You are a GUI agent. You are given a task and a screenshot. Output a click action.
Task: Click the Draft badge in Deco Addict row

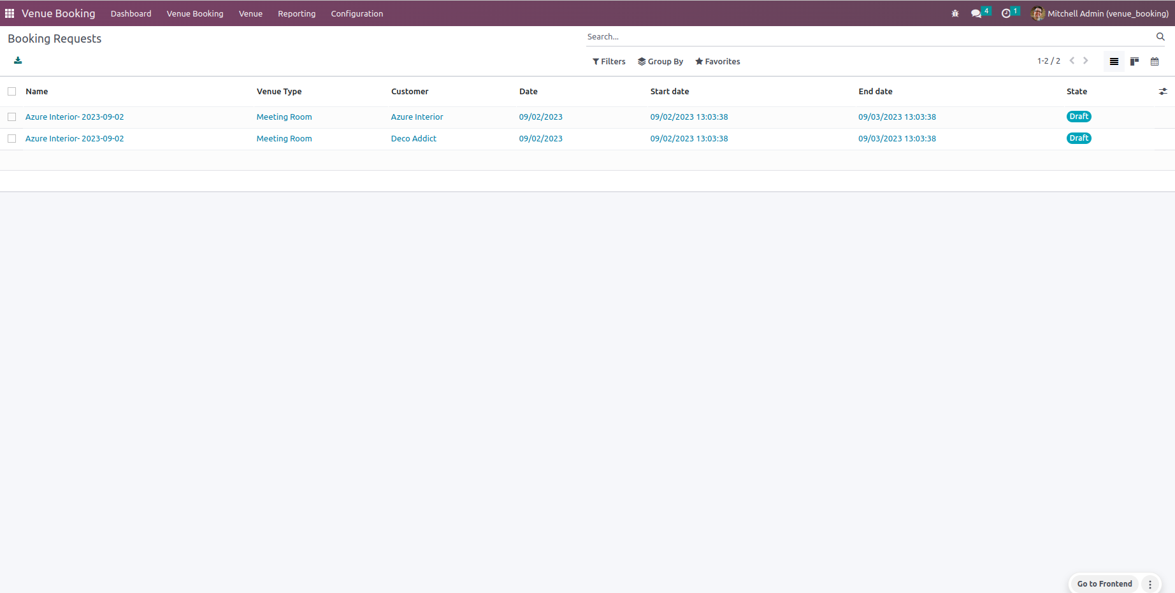click(x=1079, y=138)
